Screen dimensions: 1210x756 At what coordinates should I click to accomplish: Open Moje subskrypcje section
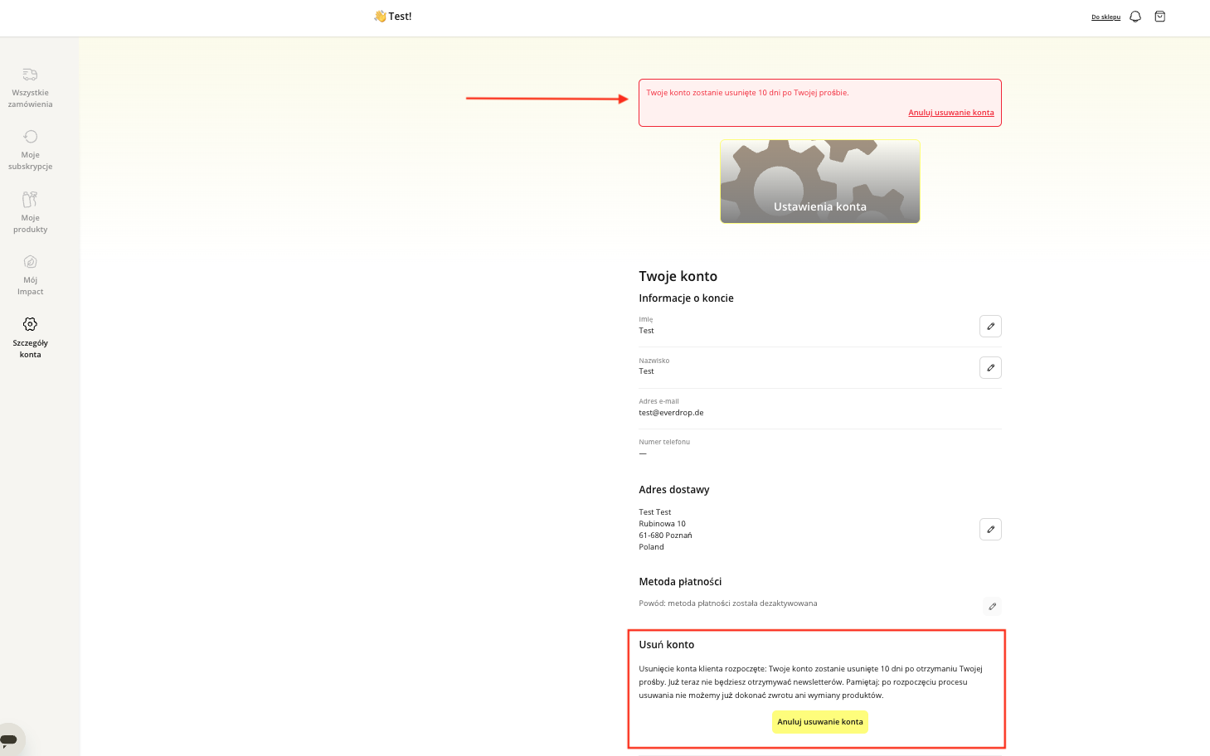click(31, 150)
